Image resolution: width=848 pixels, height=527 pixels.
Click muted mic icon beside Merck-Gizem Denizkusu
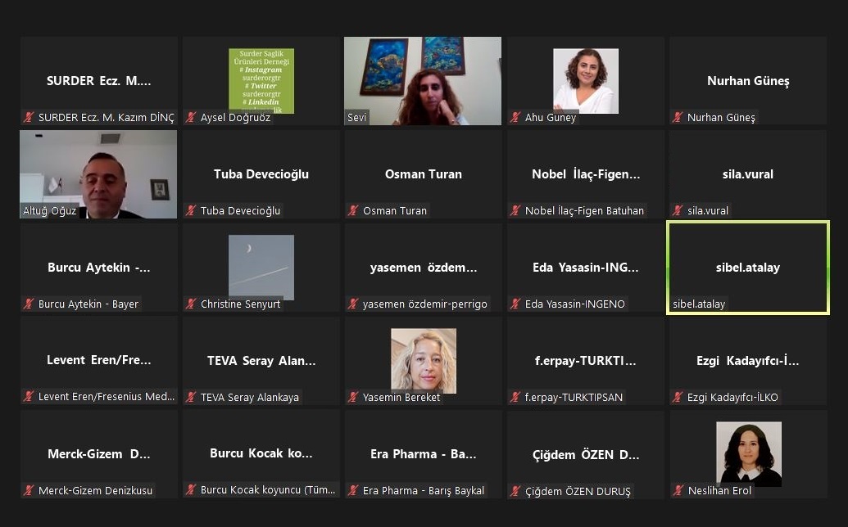[x=29, y=491]
